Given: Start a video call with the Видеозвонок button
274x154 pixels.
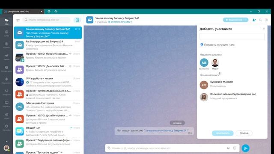Looking at the screenshot, I should (x=235, y=20).
